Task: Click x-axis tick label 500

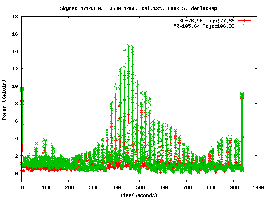Action: pos(140,187)
